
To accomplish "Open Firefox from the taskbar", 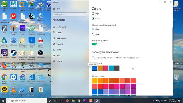I will (67, 100).
